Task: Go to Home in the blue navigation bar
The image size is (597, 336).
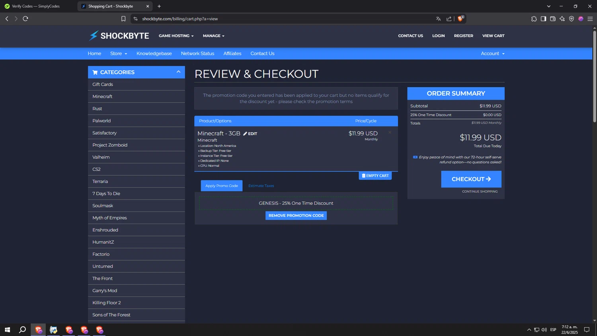Action: coord(94,53)
